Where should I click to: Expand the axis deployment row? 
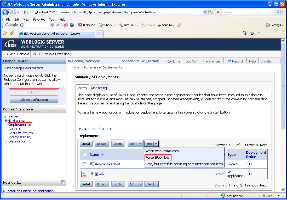(92, 173)
